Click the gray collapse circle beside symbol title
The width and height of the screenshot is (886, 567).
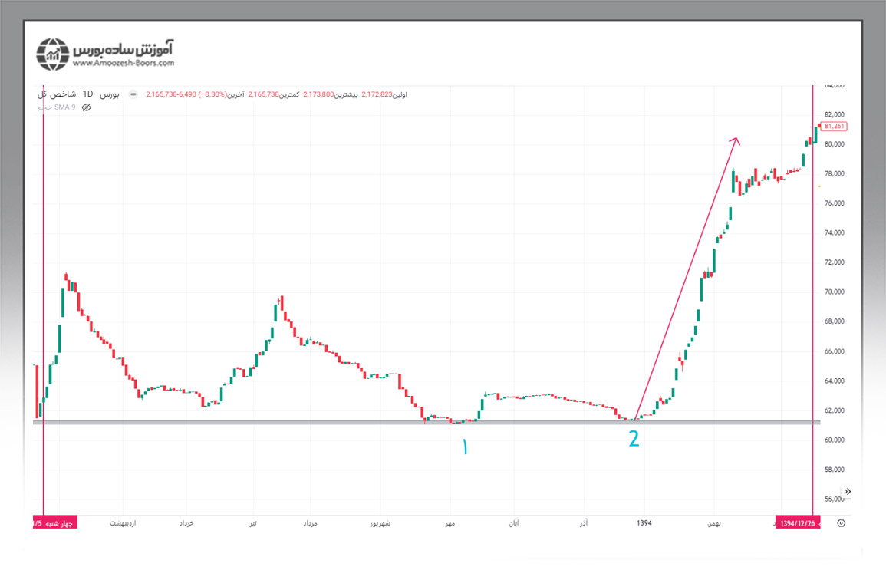tap(133, 94)
